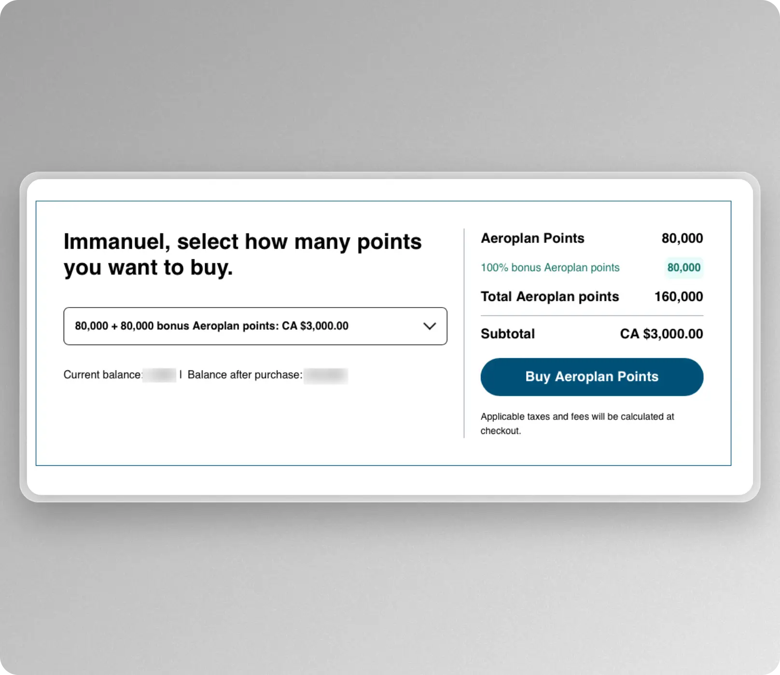
Task: Click the Buy Aeroplan Points button
Action: (x=591, y=377)
